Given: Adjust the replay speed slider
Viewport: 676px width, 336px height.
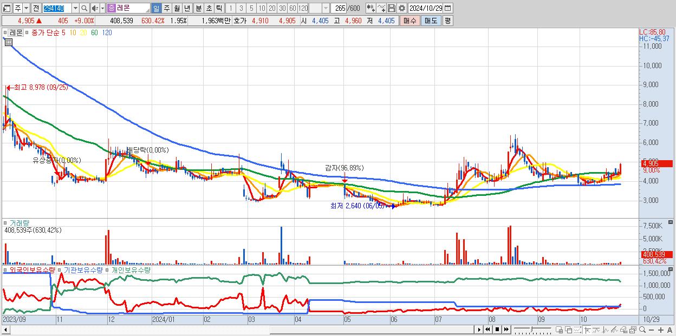Looking at the screenshot, I should [x=532, y=330].
